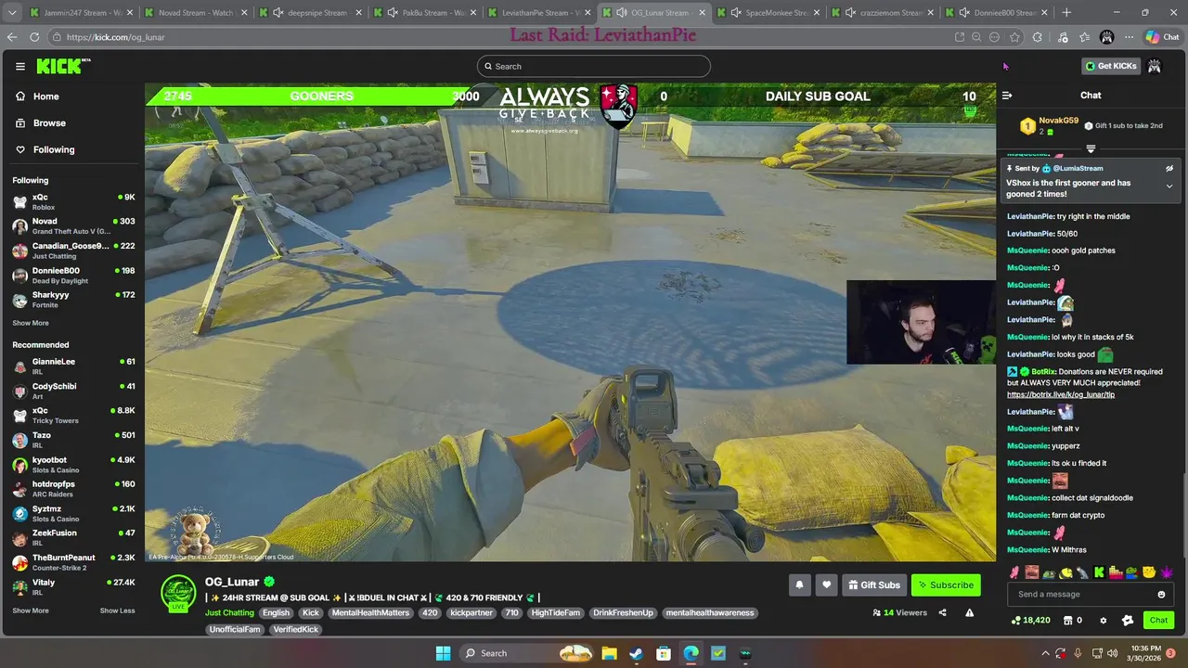Click the Subscribe button
1188x668 pixels.
pos(946,585)
